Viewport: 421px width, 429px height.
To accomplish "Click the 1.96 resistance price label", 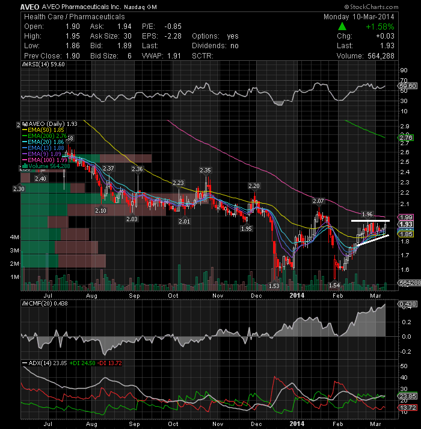I will pos(367,214).
